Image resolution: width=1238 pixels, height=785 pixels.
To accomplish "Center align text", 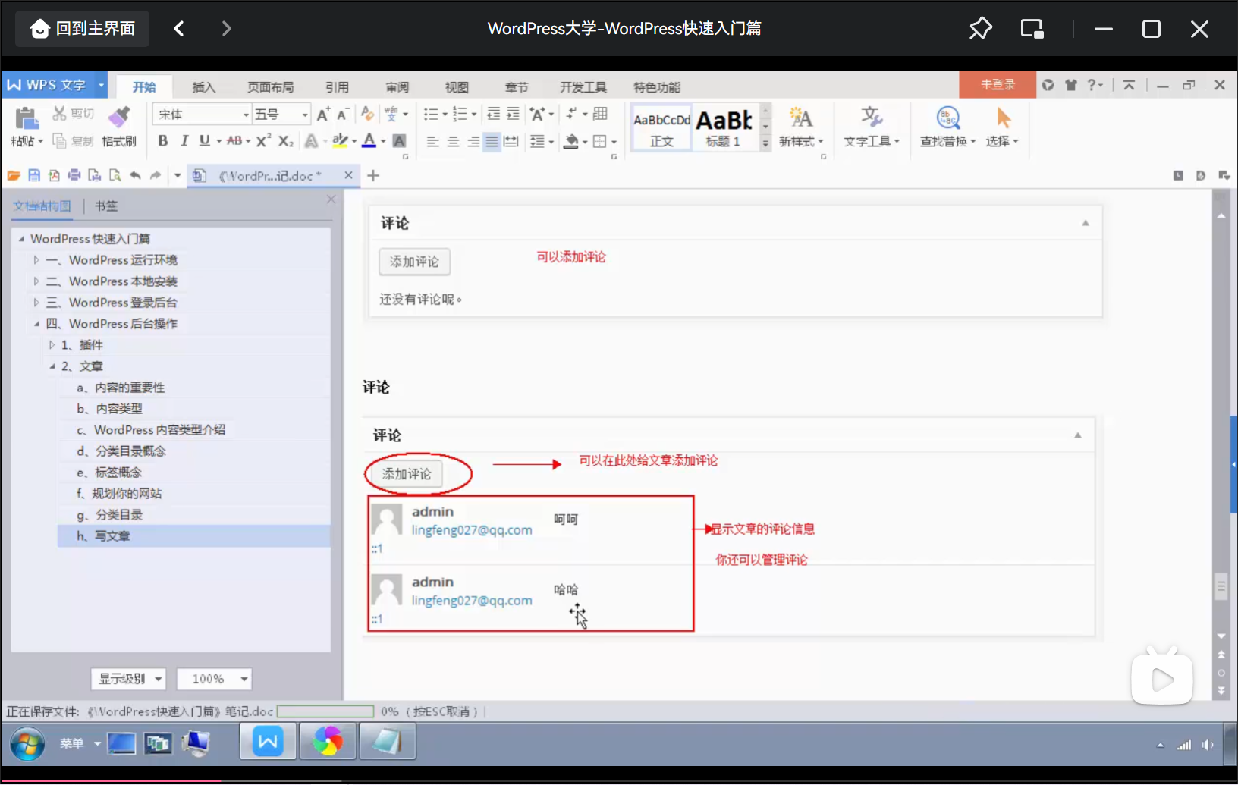I will click(453, 141).
